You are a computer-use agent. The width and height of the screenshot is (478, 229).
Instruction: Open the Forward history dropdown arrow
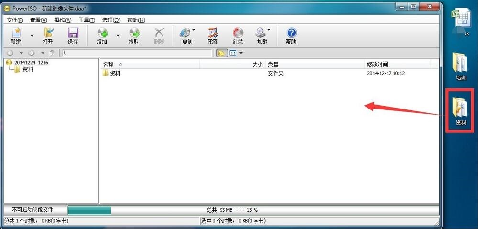click(43, 53)
